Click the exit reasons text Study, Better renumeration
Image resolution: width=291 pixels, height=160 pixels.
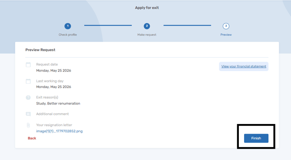pyautogui.click(x=58, y=103)
